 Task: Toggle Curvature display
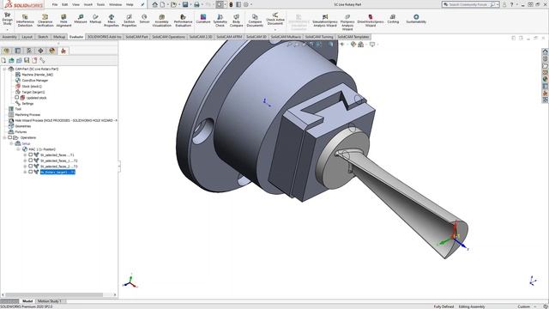tap(203, 19)
